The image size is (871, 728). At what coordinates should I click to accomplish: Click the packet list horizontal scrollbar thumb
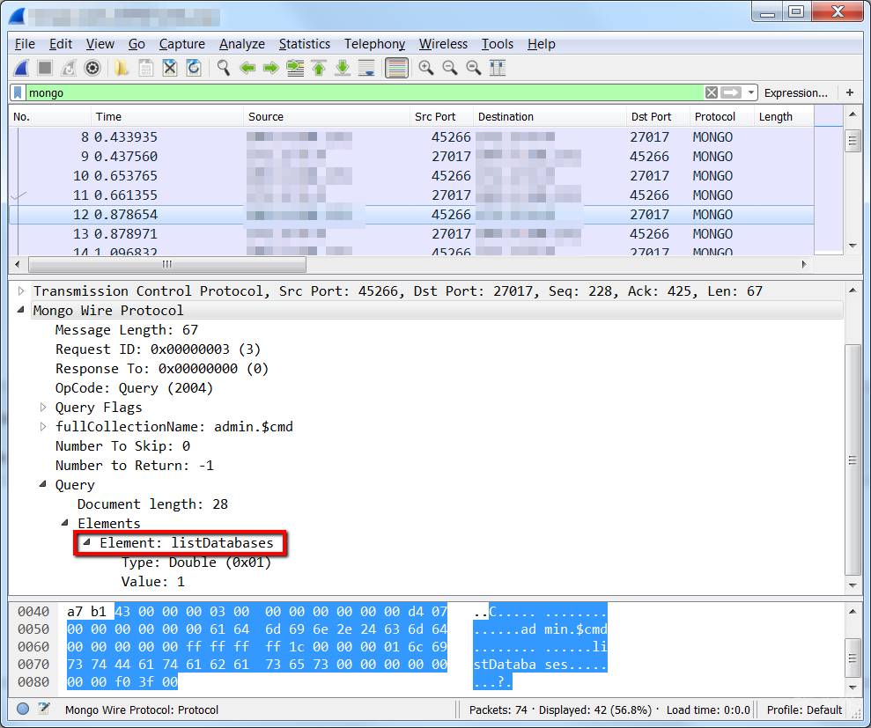tap(167, 264)
